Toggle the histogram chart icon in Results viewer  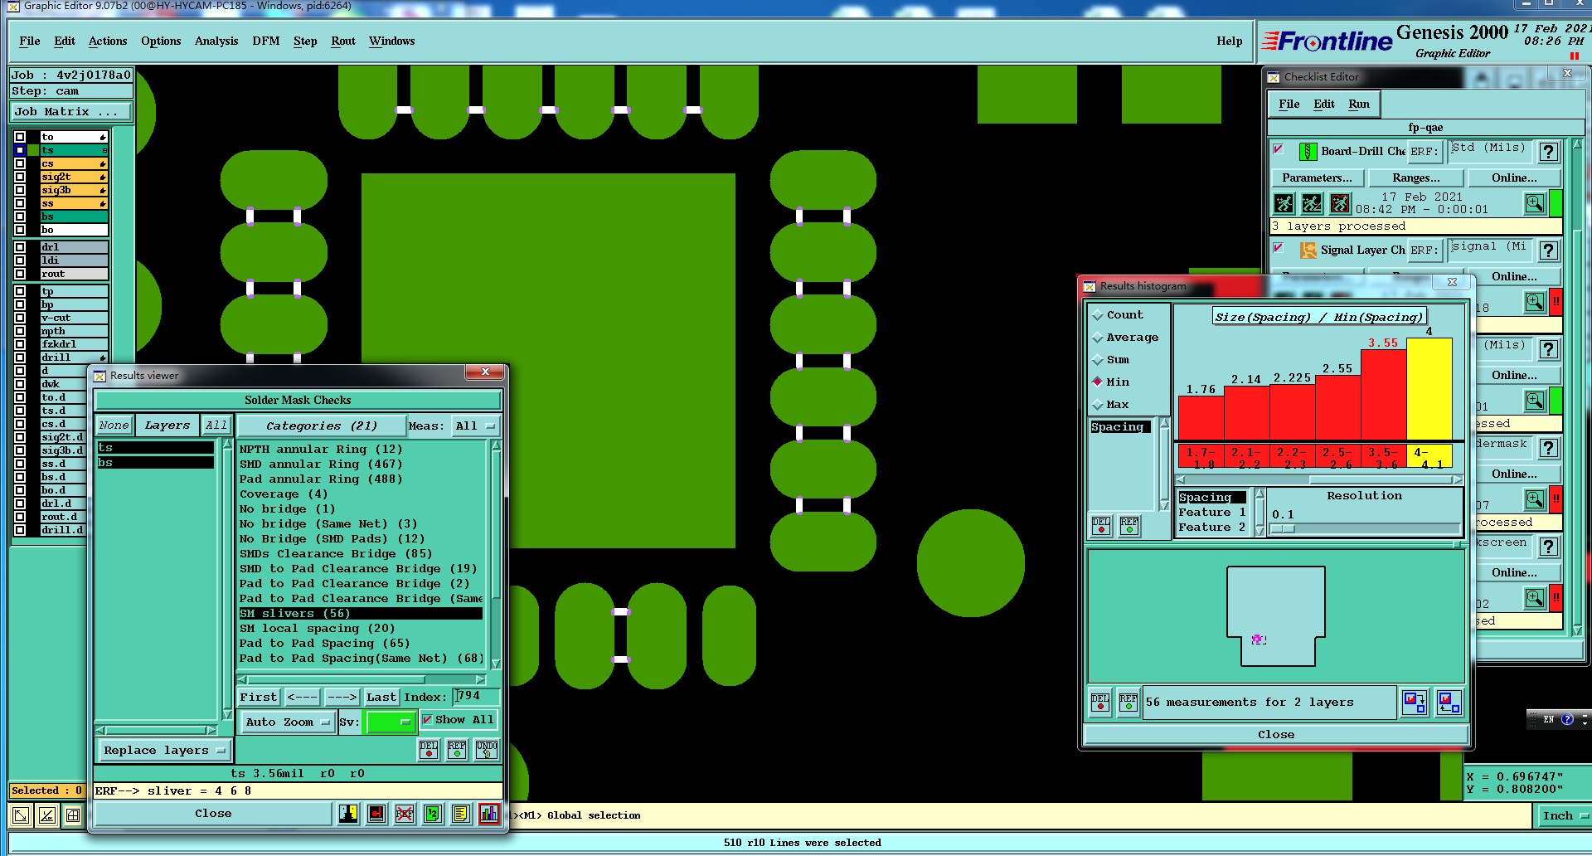tap(489, 814)
